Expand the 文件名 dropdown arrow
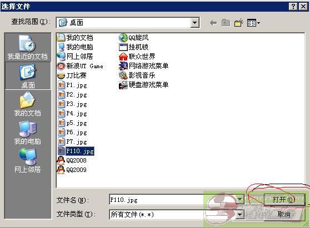Viewport: 310px width, 228px height. tap(240, 199)
